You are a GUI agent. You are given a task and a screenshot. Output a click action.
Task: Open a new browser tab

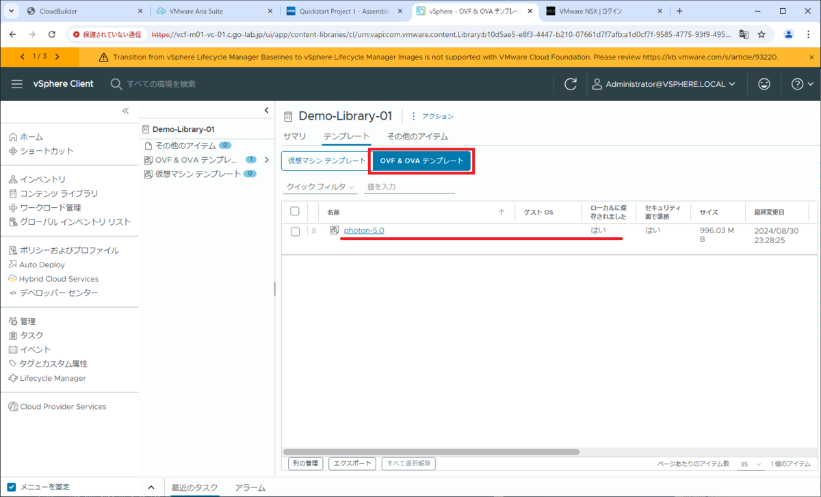point(679,11)
